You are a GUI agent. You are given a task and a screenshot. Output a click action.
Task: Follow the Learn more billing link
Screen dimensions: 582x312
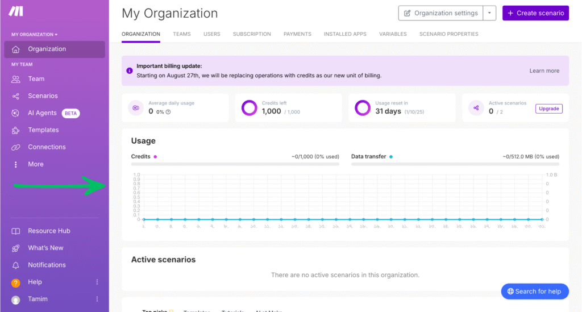tap(544, 71)
